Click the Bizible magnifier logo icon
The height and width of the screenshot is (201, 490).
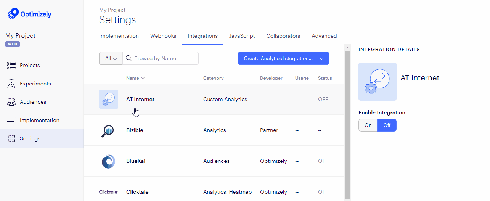pyautogui.click(x=108, y=130)
